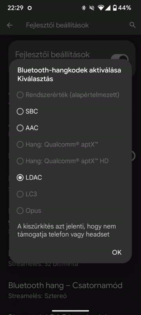The image size is (141, 315).
Task: Select the AAC codec radio button
Action: pyautogui.click(x=20, y=128)
